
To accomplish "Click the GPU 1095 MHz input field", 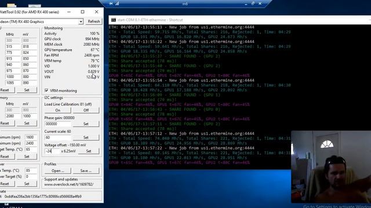I will point(13,83).
